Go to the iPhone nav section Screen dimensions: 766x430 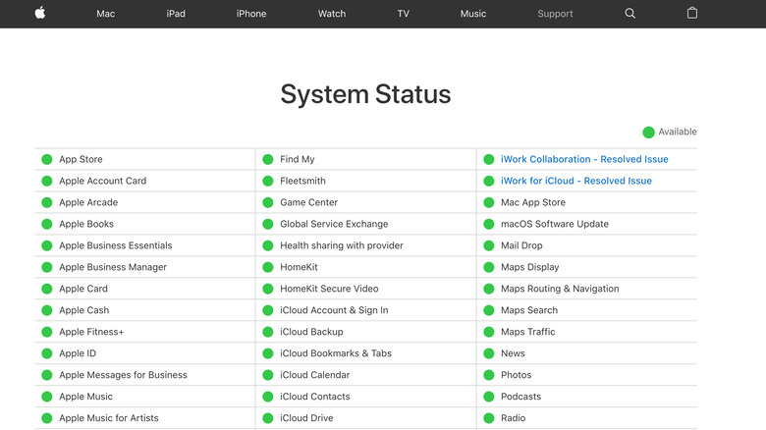point(251,14)
